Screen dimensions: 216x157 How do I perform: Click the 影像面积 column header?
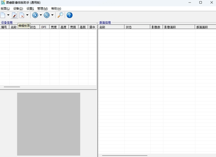pos(178,27)
